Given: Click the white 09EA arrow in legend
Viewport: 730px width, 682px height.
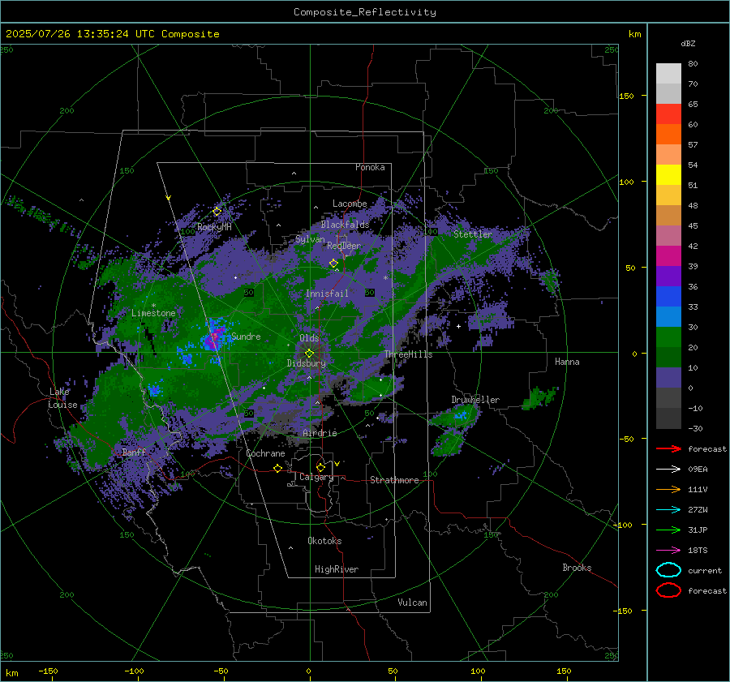Looking at the screenshot, I should click(668, 469).
